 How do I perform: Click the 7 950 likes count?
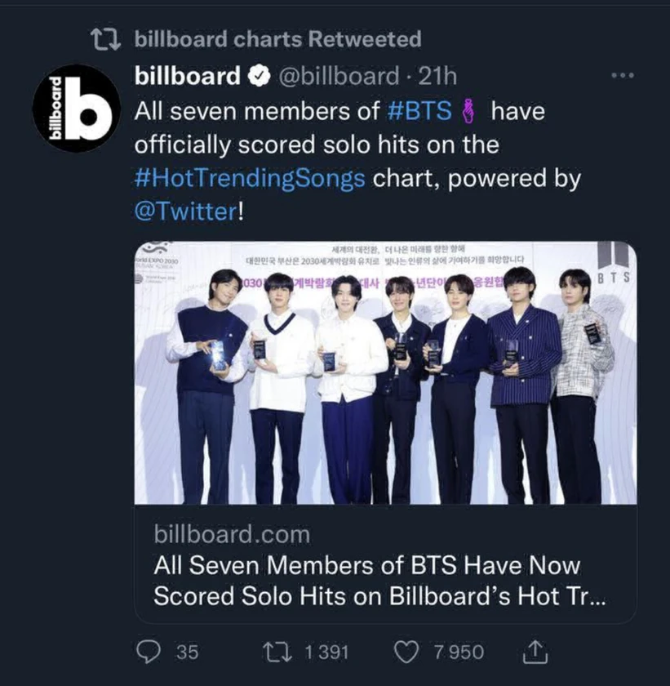tap(458, 652)
